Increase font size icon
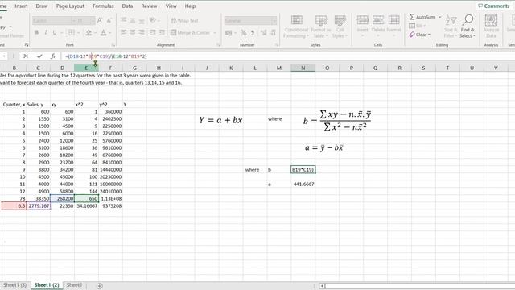 [100, 20]
